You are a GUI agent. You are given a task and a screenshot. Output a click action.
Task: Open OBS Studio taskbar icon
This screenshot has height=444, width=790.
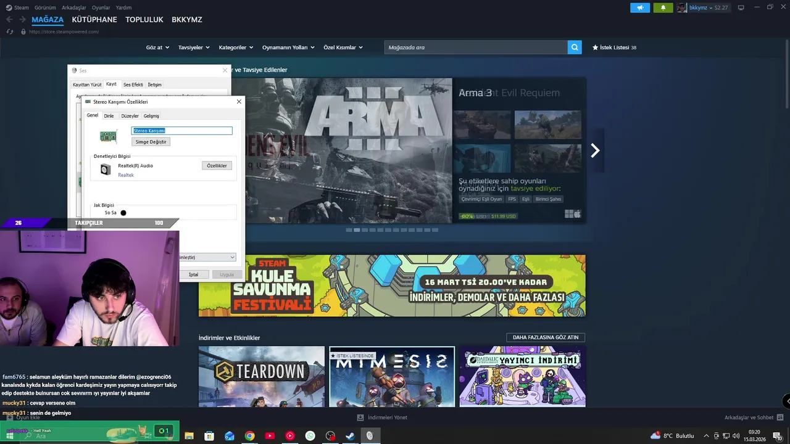coord(330,436)
